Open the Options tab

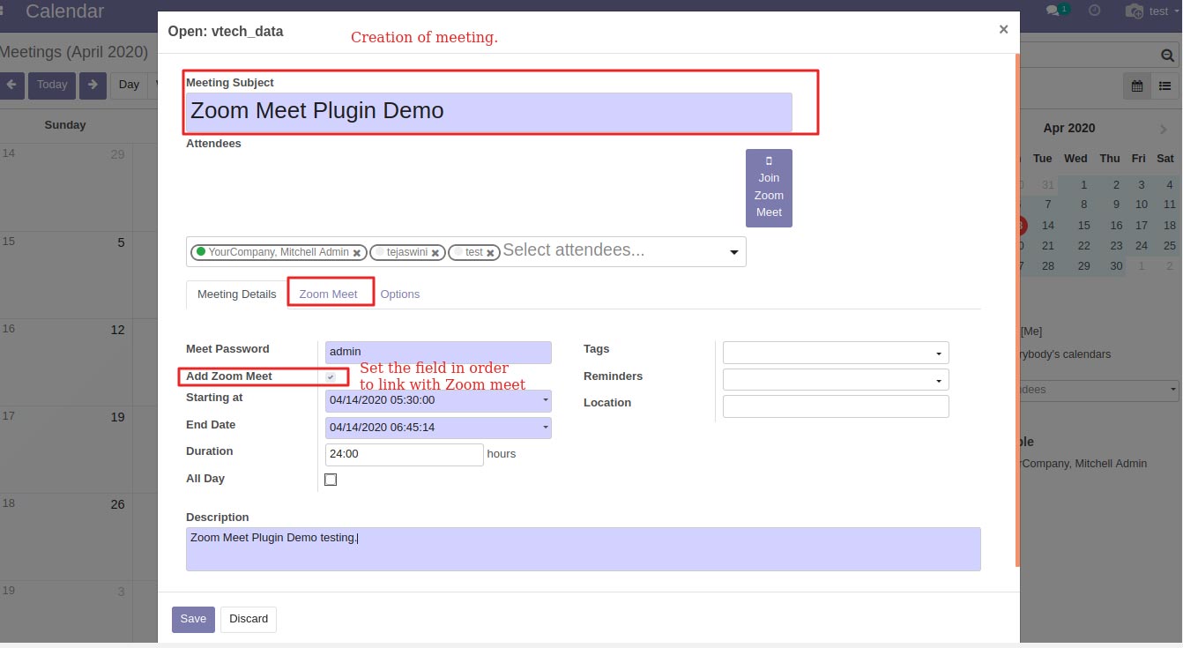pos(400,294)
